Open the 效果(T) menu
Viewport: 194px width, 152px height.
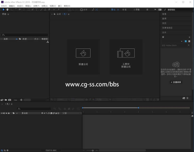(36, 6)
